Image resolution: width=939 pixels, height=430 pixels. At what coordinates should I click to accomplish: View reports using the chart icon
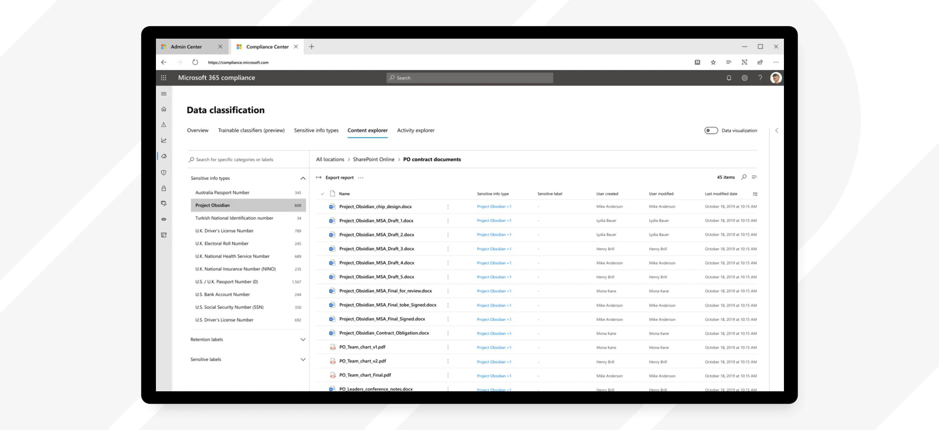click(164, 140)
